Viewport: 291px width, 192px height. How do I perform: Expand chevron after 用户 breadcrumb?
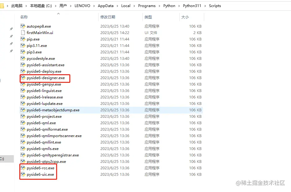(x=71, y=6)
